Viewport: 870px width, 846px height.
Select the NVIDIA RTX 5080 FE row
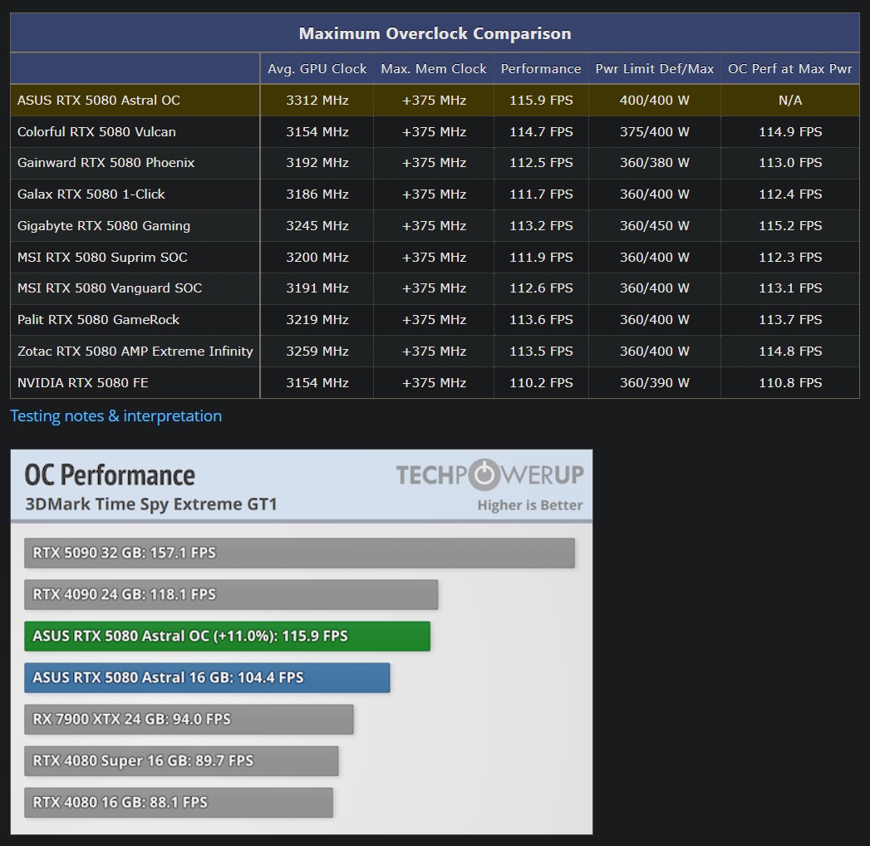tap(133, 382)
